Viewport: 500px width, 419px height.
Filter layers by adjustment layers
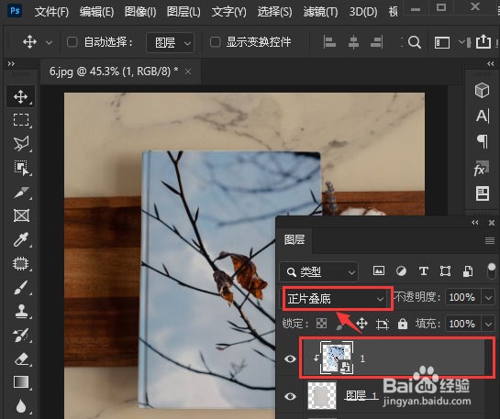point(401,271)
